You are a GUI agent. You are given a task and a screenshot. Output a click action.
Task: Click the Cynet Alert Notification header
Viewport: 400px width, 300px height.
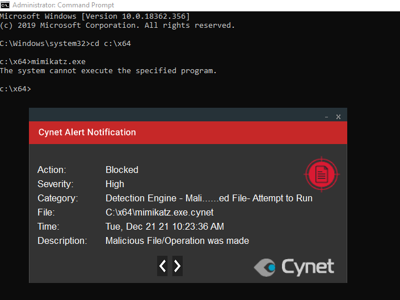point(188,133)
